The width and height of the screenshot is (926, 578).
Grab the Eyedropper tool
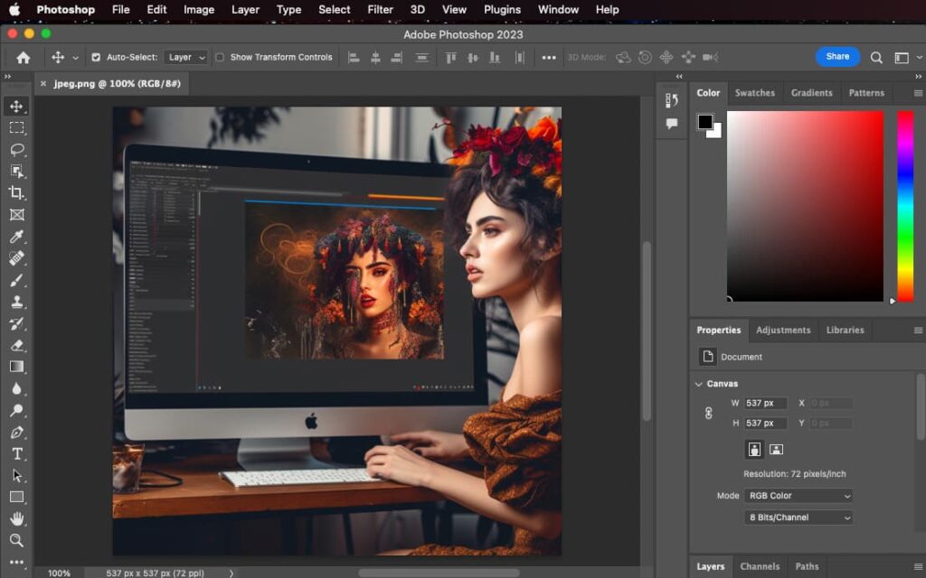17,237
